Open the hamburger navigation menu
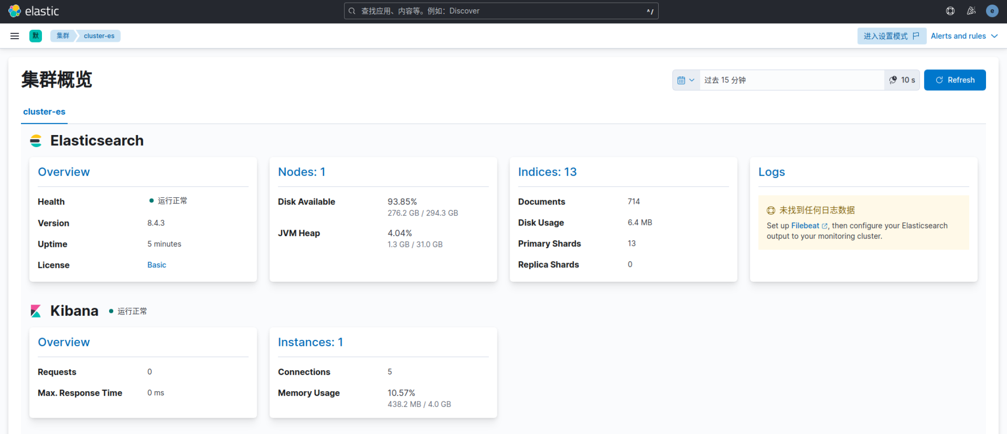Screen dimensions: 1007x434 pos(15,36)
